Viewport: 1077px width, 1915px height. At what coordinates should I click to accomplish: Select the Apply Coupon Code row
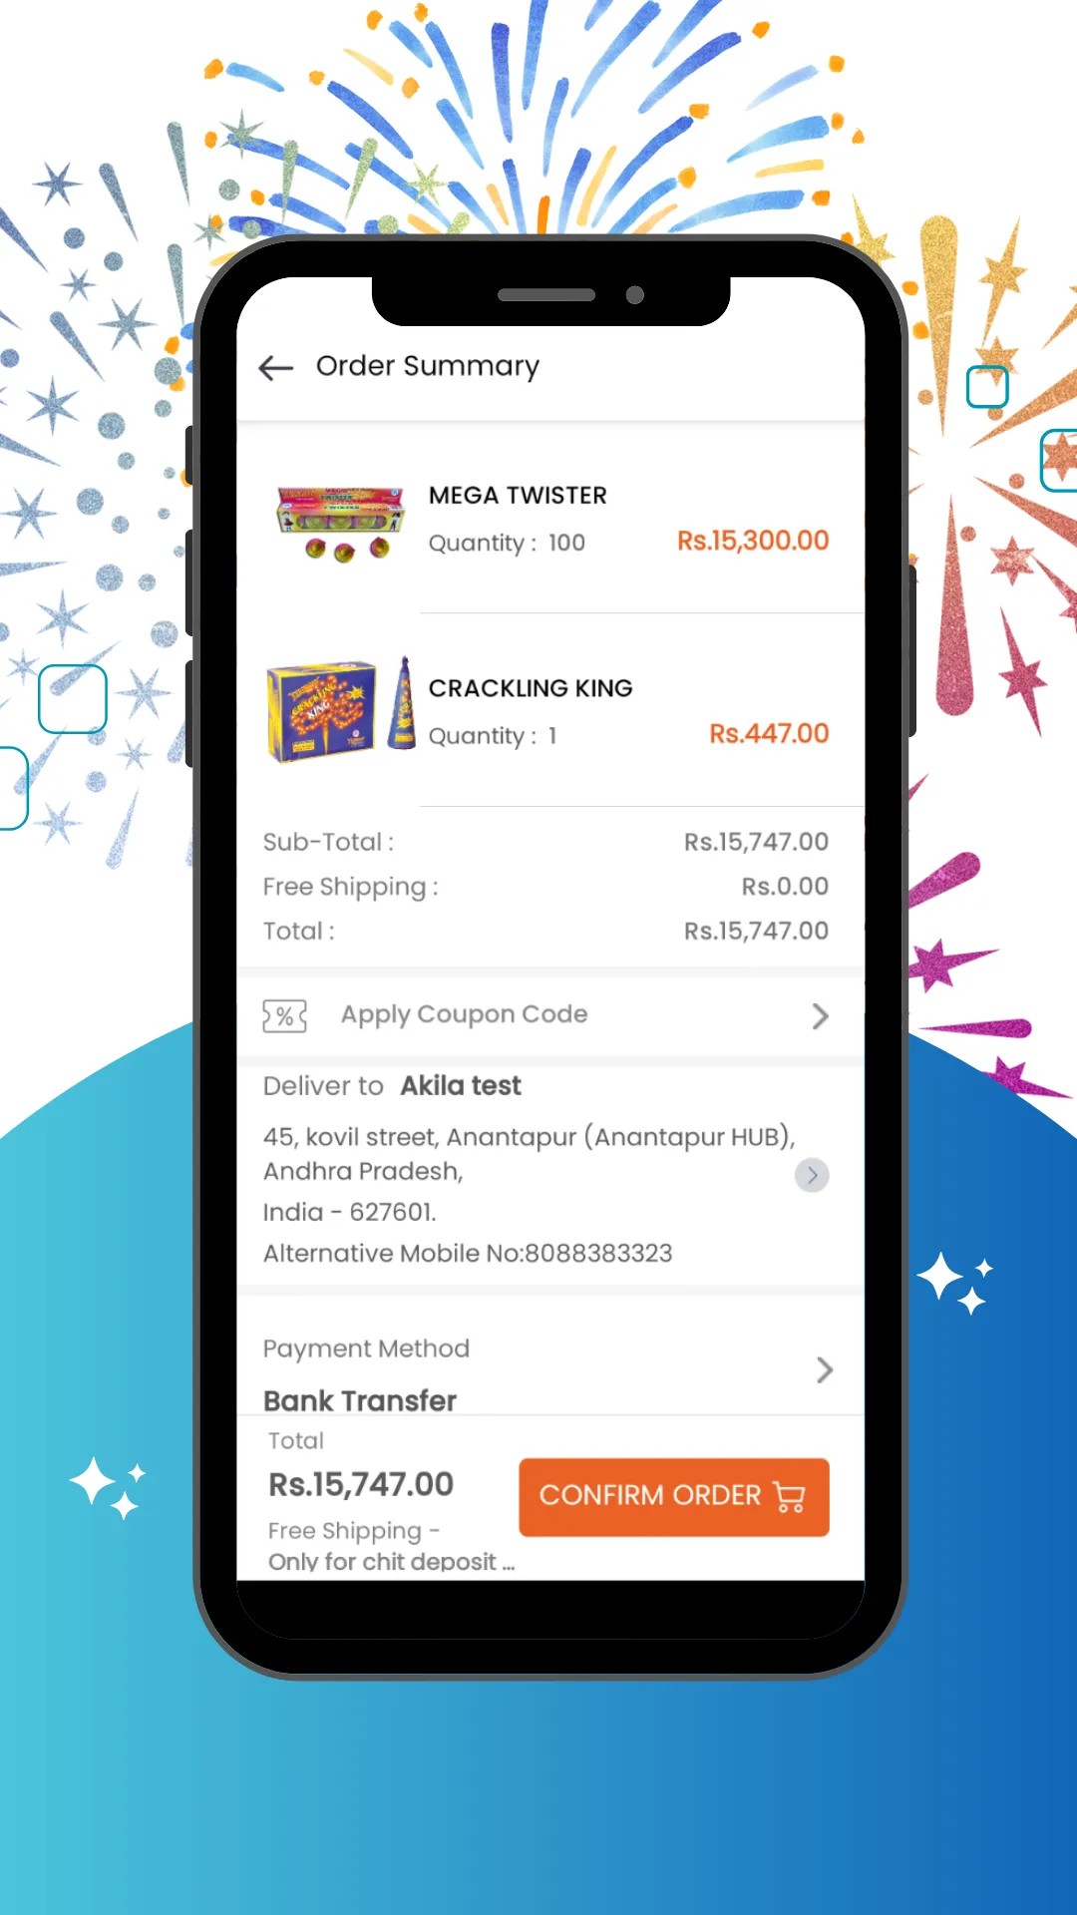click(550, 1015)
